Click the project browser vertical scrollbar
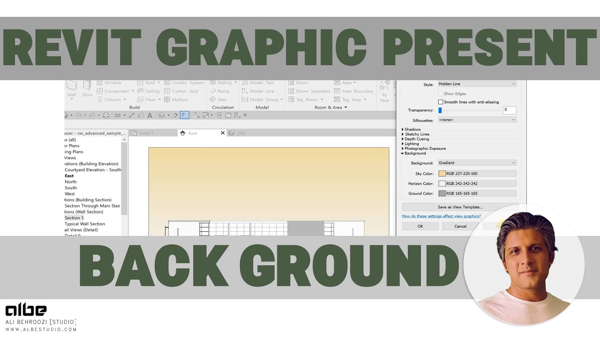The width and height of the screenshot is (600, 337). point(124,178)
